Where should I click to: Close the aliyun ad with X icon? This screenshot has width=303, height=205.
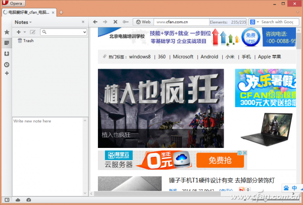click(x=244, y=153)
